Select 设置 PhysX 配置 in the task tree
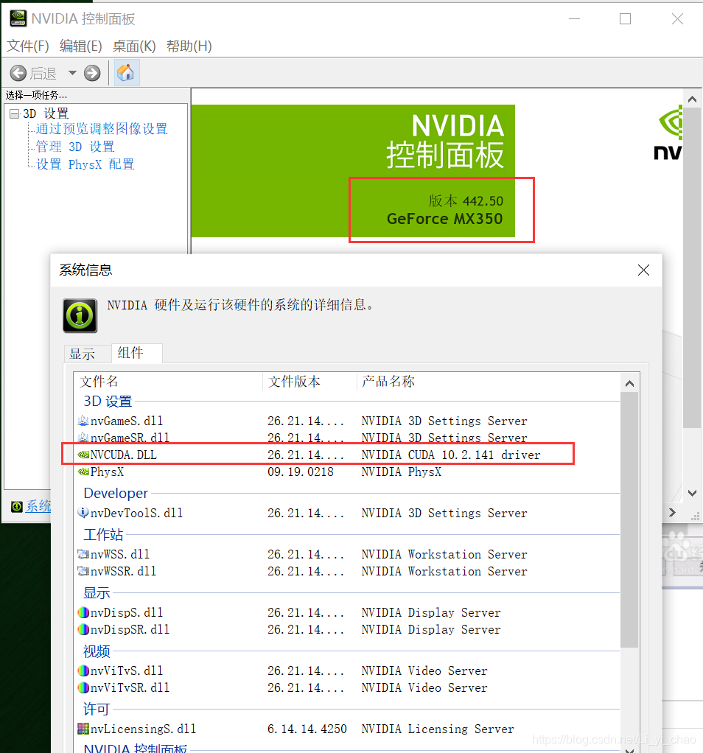703x753 pixels. point(85,164)
